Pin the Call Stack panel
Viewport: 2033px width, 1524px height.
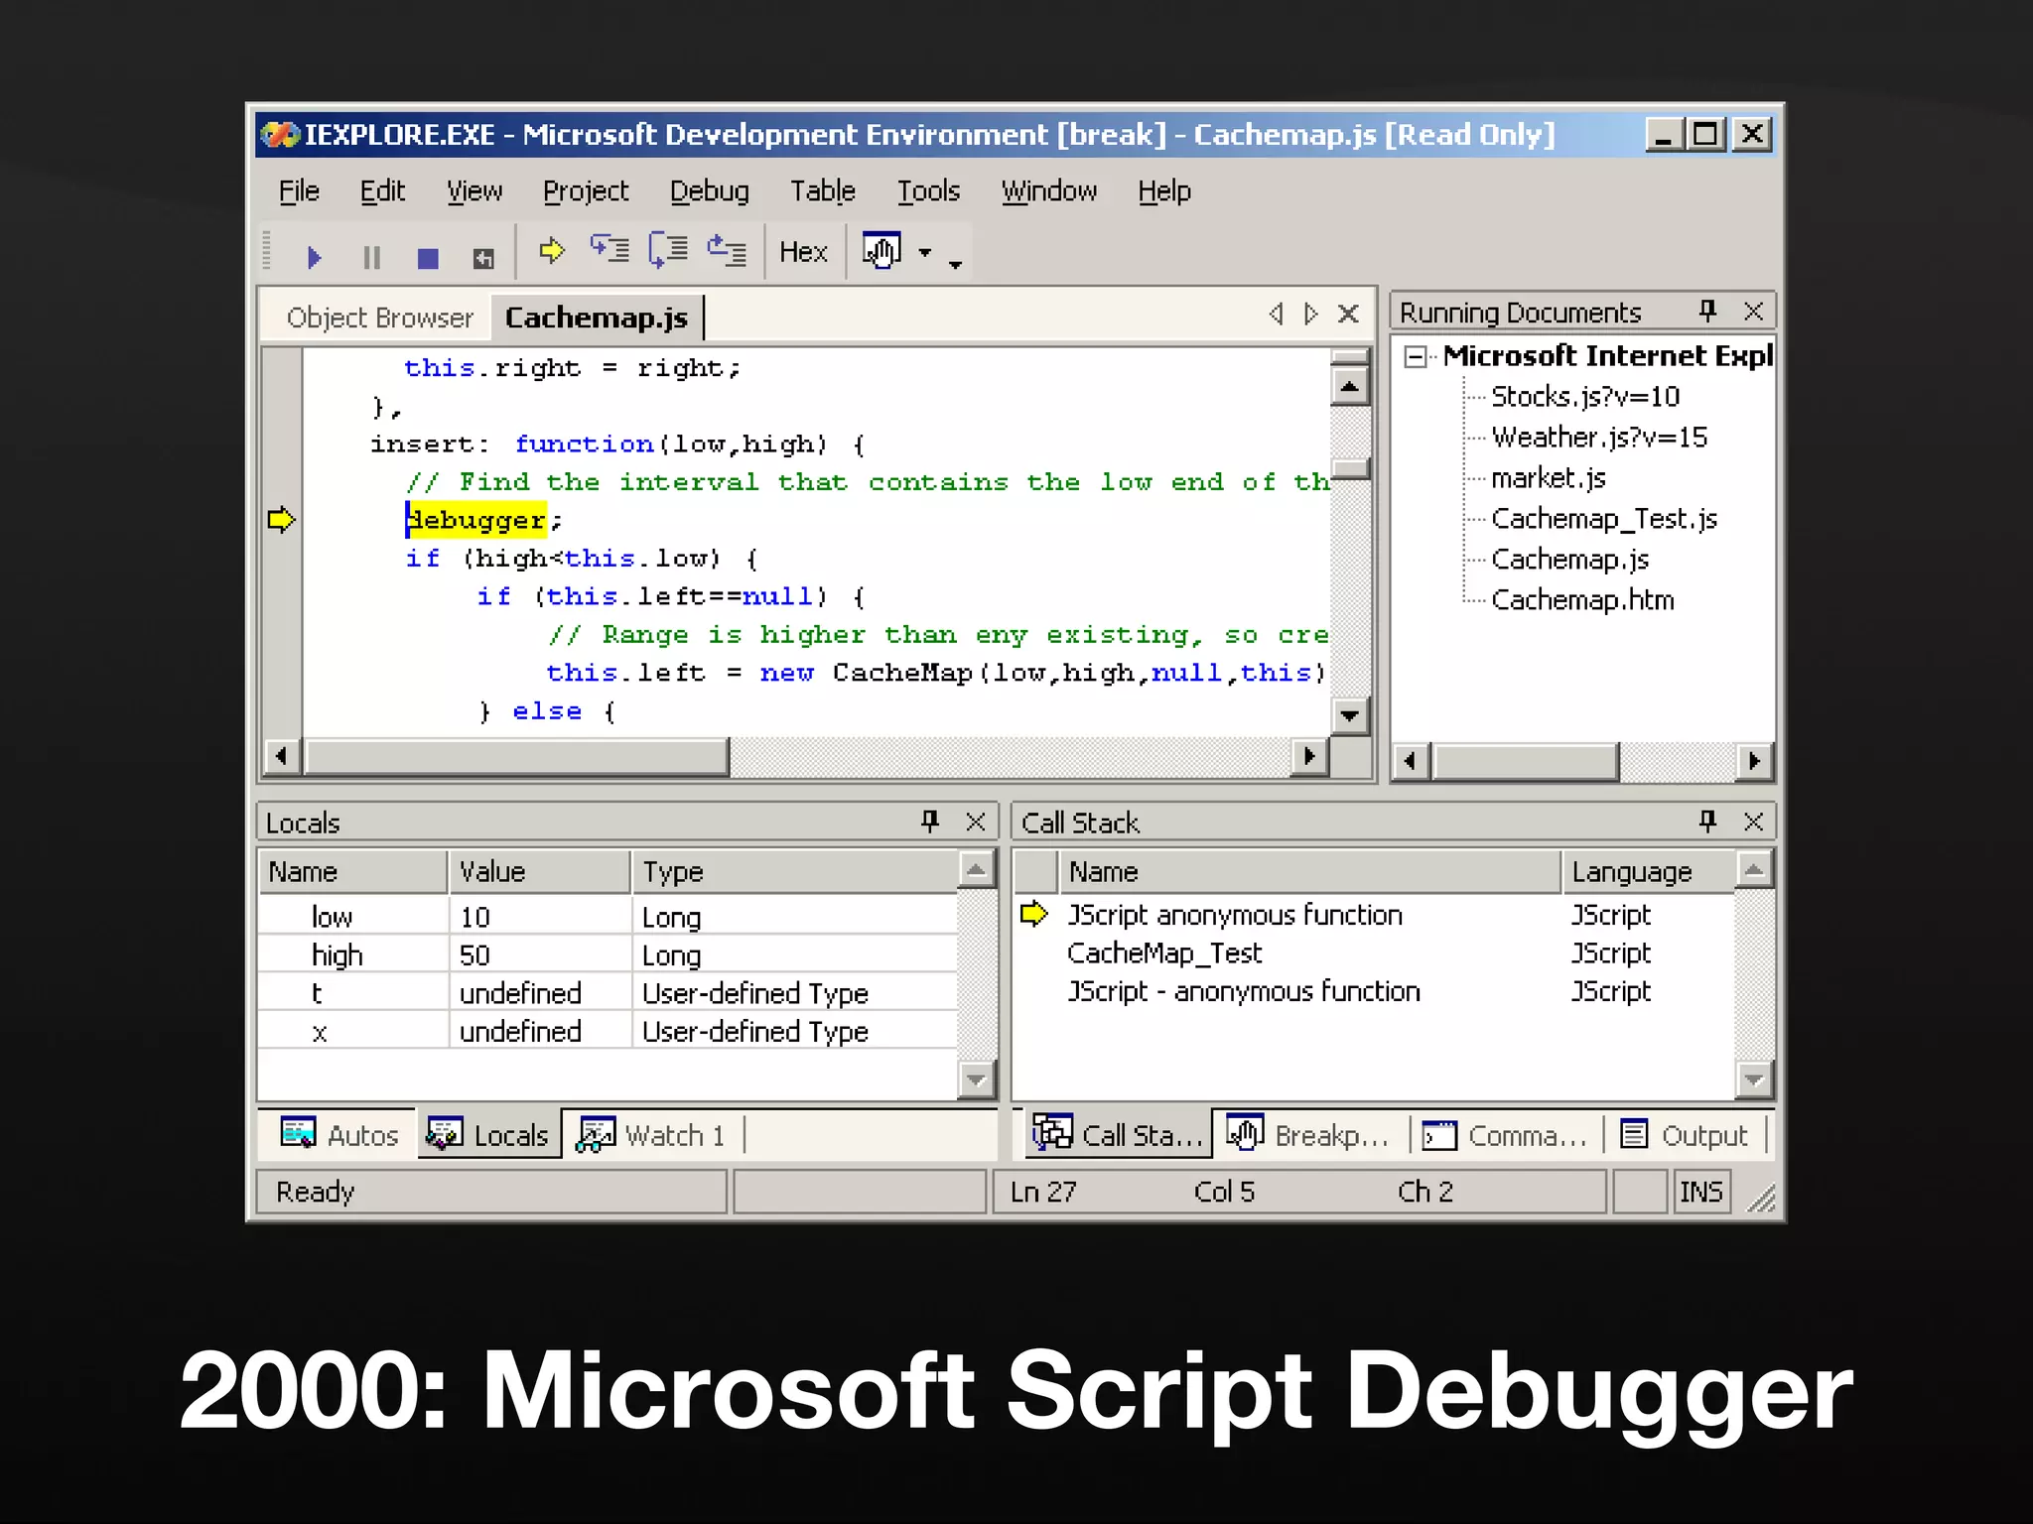[x=1707, y=822]
